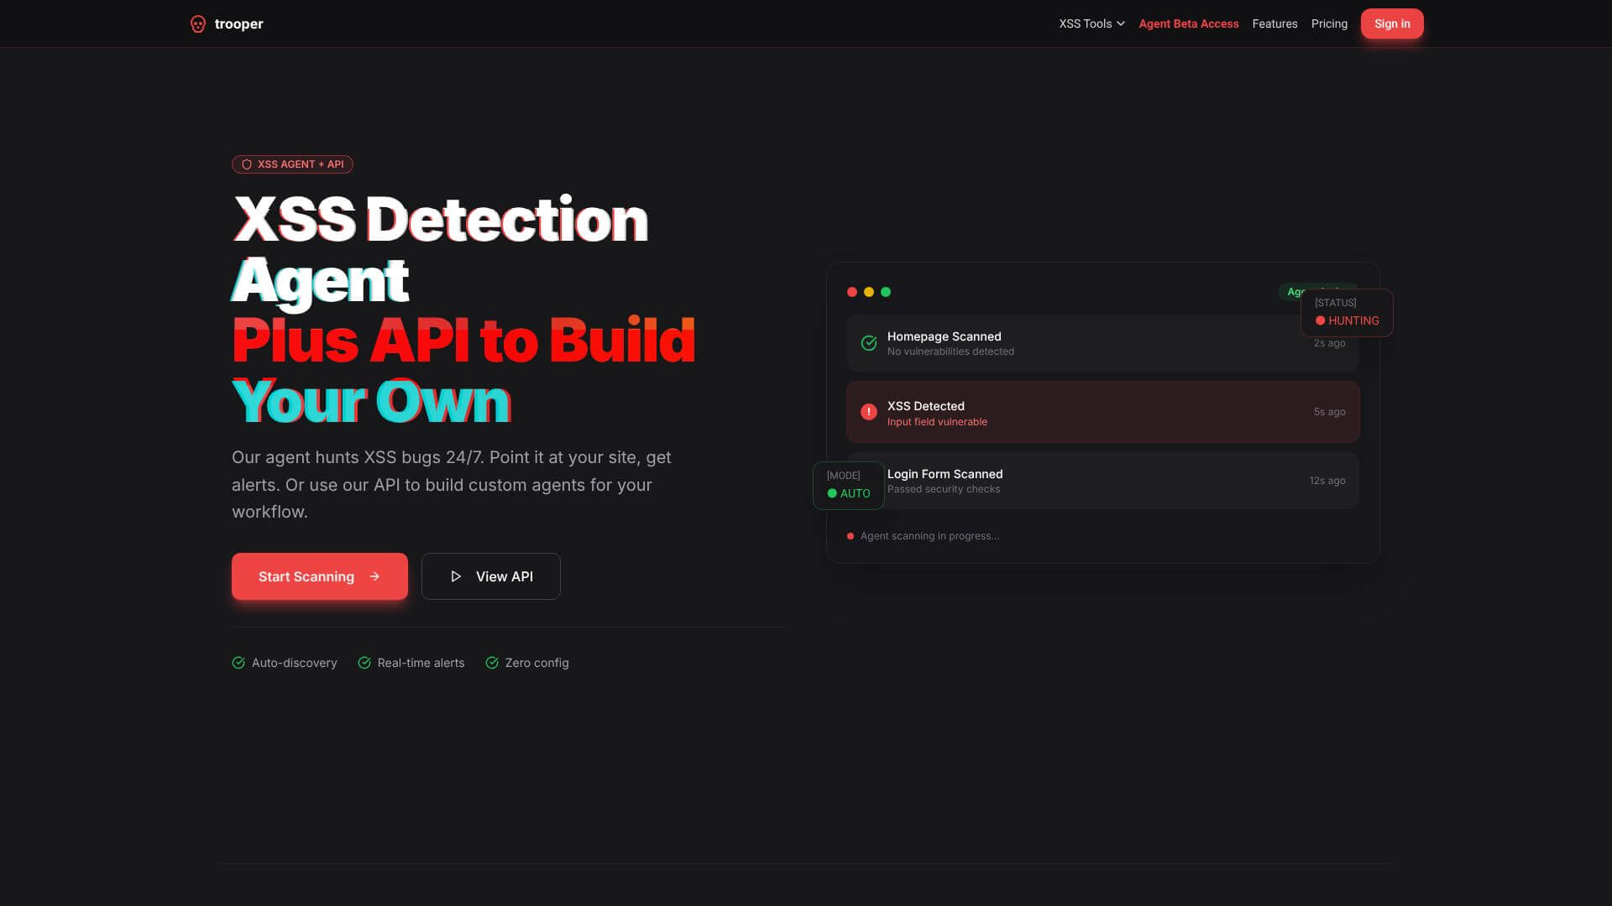Go to the Features page
Screen dimensions: 1612x906
[x=1274, y=24]
